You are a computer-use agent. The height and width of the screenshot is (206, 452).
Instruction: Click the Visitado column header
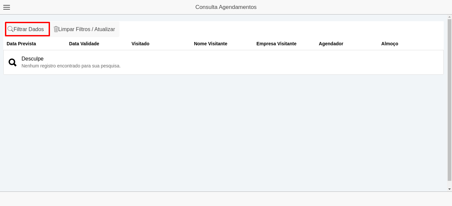(140, 44)
